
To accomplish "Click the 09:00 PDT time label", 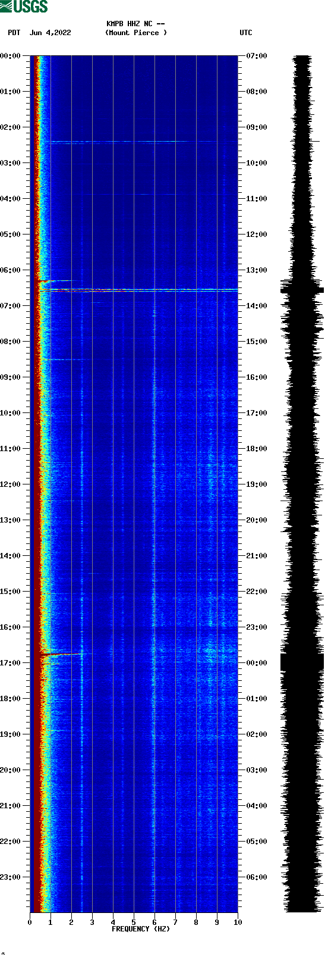I will [10, 377].
